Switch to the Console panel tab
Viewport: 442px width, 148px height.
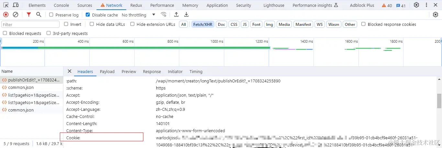(61, 5)
